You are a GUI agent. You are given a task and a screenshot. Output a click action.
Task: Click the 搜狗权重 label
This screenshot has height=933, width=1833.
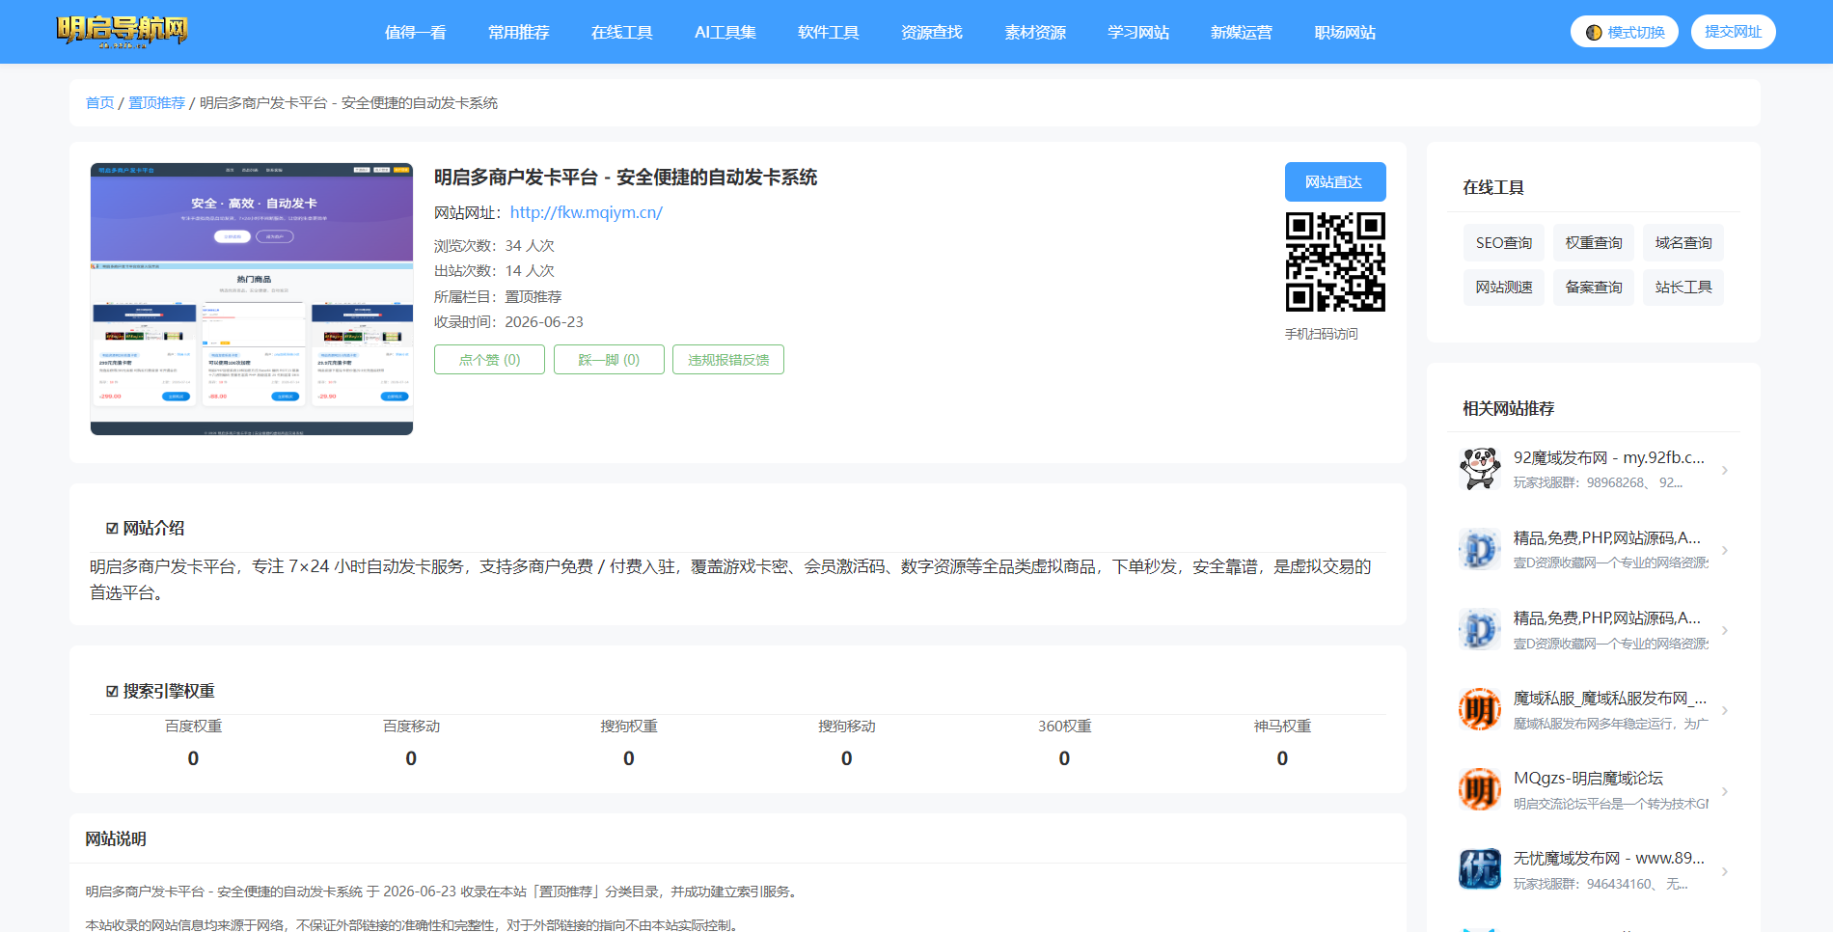(629, 726)
